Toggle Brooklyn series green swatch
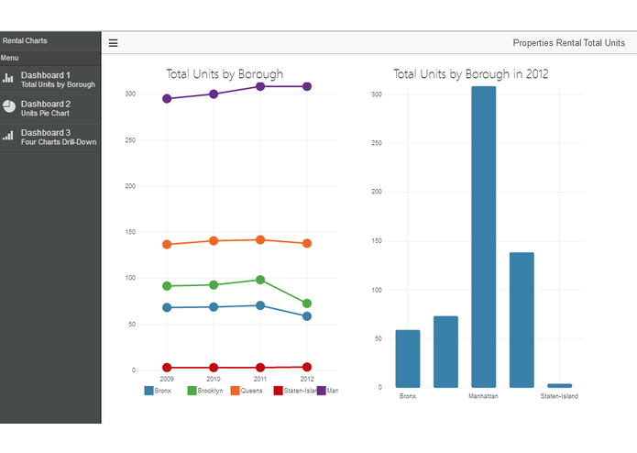Image resolution: width=637 pixels, height=453 pixels. pos(192,391)
